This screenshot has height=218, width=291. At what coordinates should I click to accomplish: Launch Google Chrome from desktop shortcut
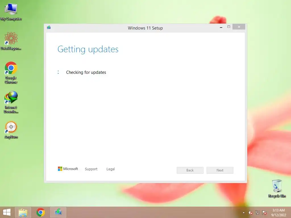pos(11,72)
